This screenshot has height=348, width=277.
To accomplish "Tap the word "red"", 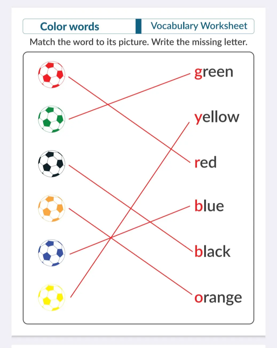I will click(205, 162).
